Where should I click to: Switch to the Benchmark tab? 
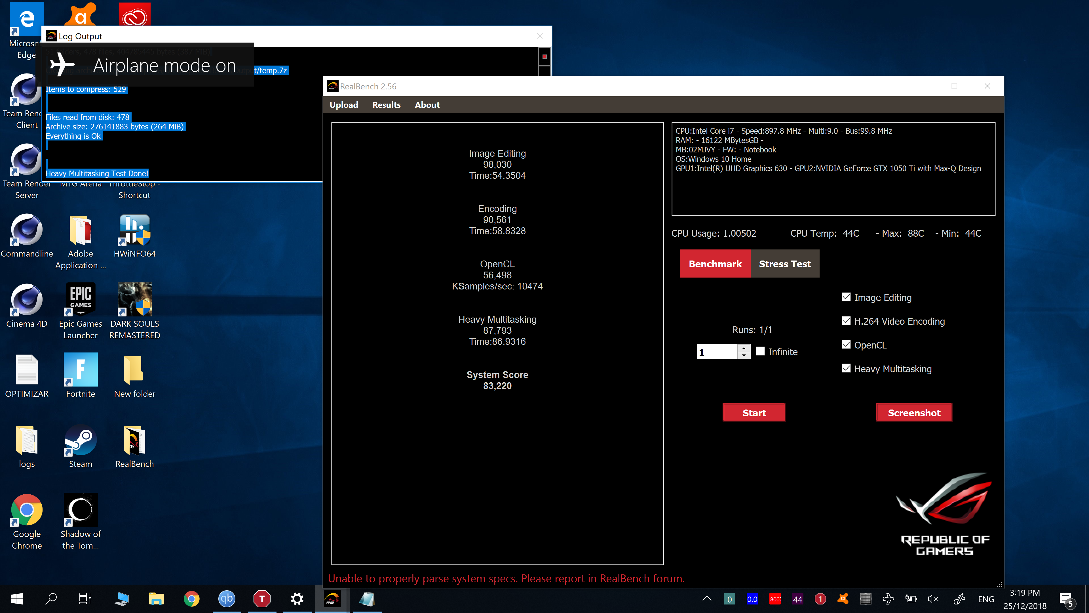click(x=715, y=264)
